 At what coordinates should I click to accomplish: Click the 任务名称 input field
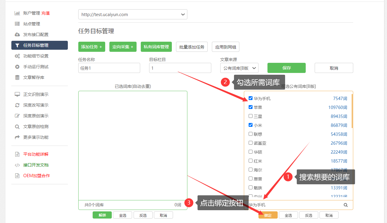pyautogui.click(x=109, y=68)
